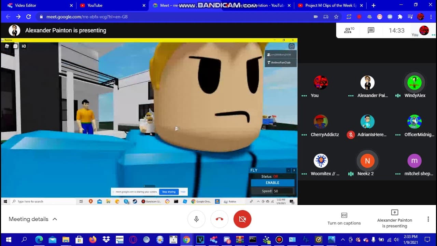
Task: Show hidden system tray icons
Action: click(343, 240)
